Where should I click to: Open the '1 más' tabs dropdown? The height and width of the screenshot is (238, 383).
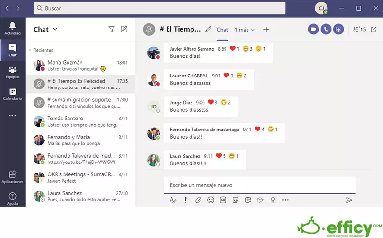coord(245,30)
